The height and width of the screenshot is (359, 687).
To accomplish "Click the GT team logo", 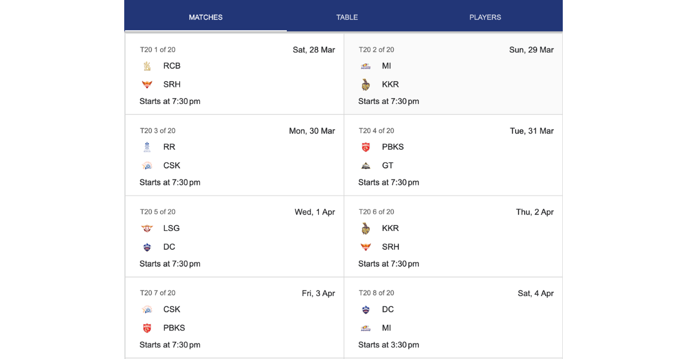I will tap(366, 165).
